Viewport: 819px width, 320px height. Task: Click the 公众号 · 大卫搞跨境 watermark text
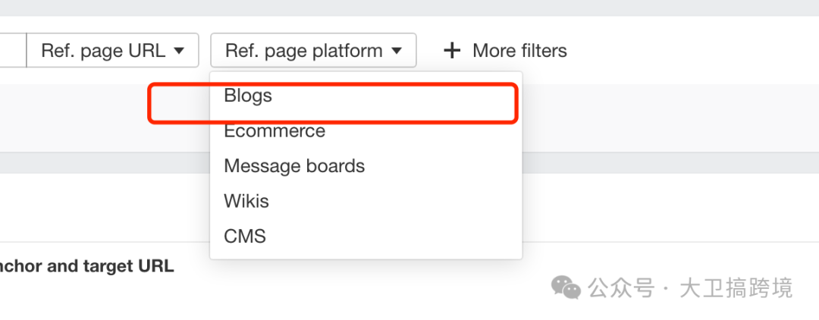(x=690, y=287)
